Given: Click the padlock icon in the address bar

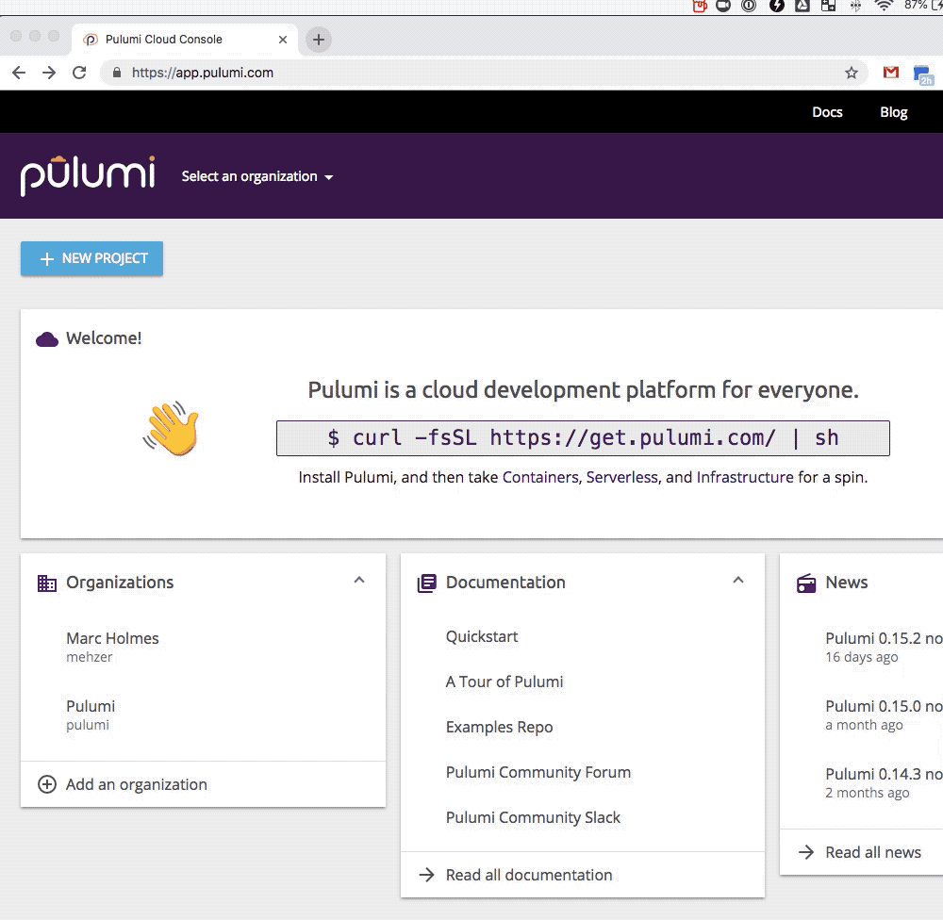Looking at the screenshot, I should tap(116, 72).
